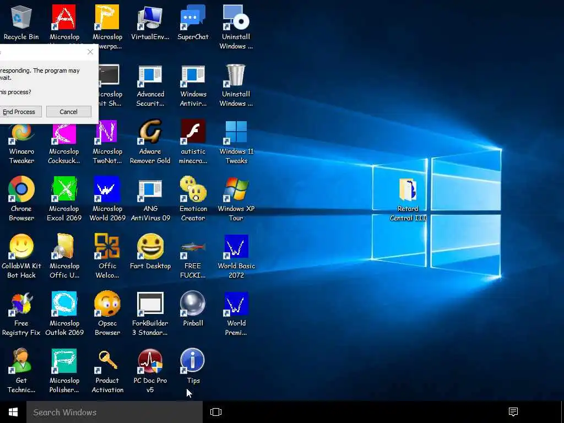Viewport: 564px width, 423px height.
Task: Select the Microslop Offic U... folder icon
Action: coord(64,246)
